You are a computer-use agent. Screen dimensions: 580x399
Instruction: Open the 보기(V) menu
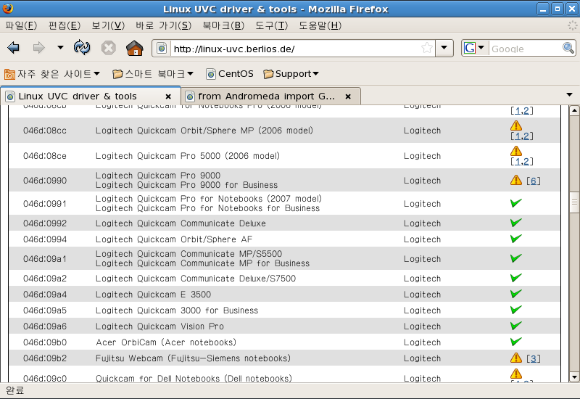coord(108,25)
